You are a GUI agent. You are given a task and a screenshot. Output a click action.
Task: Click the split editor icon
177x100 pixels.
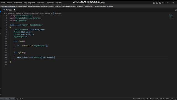click(176, 10)
